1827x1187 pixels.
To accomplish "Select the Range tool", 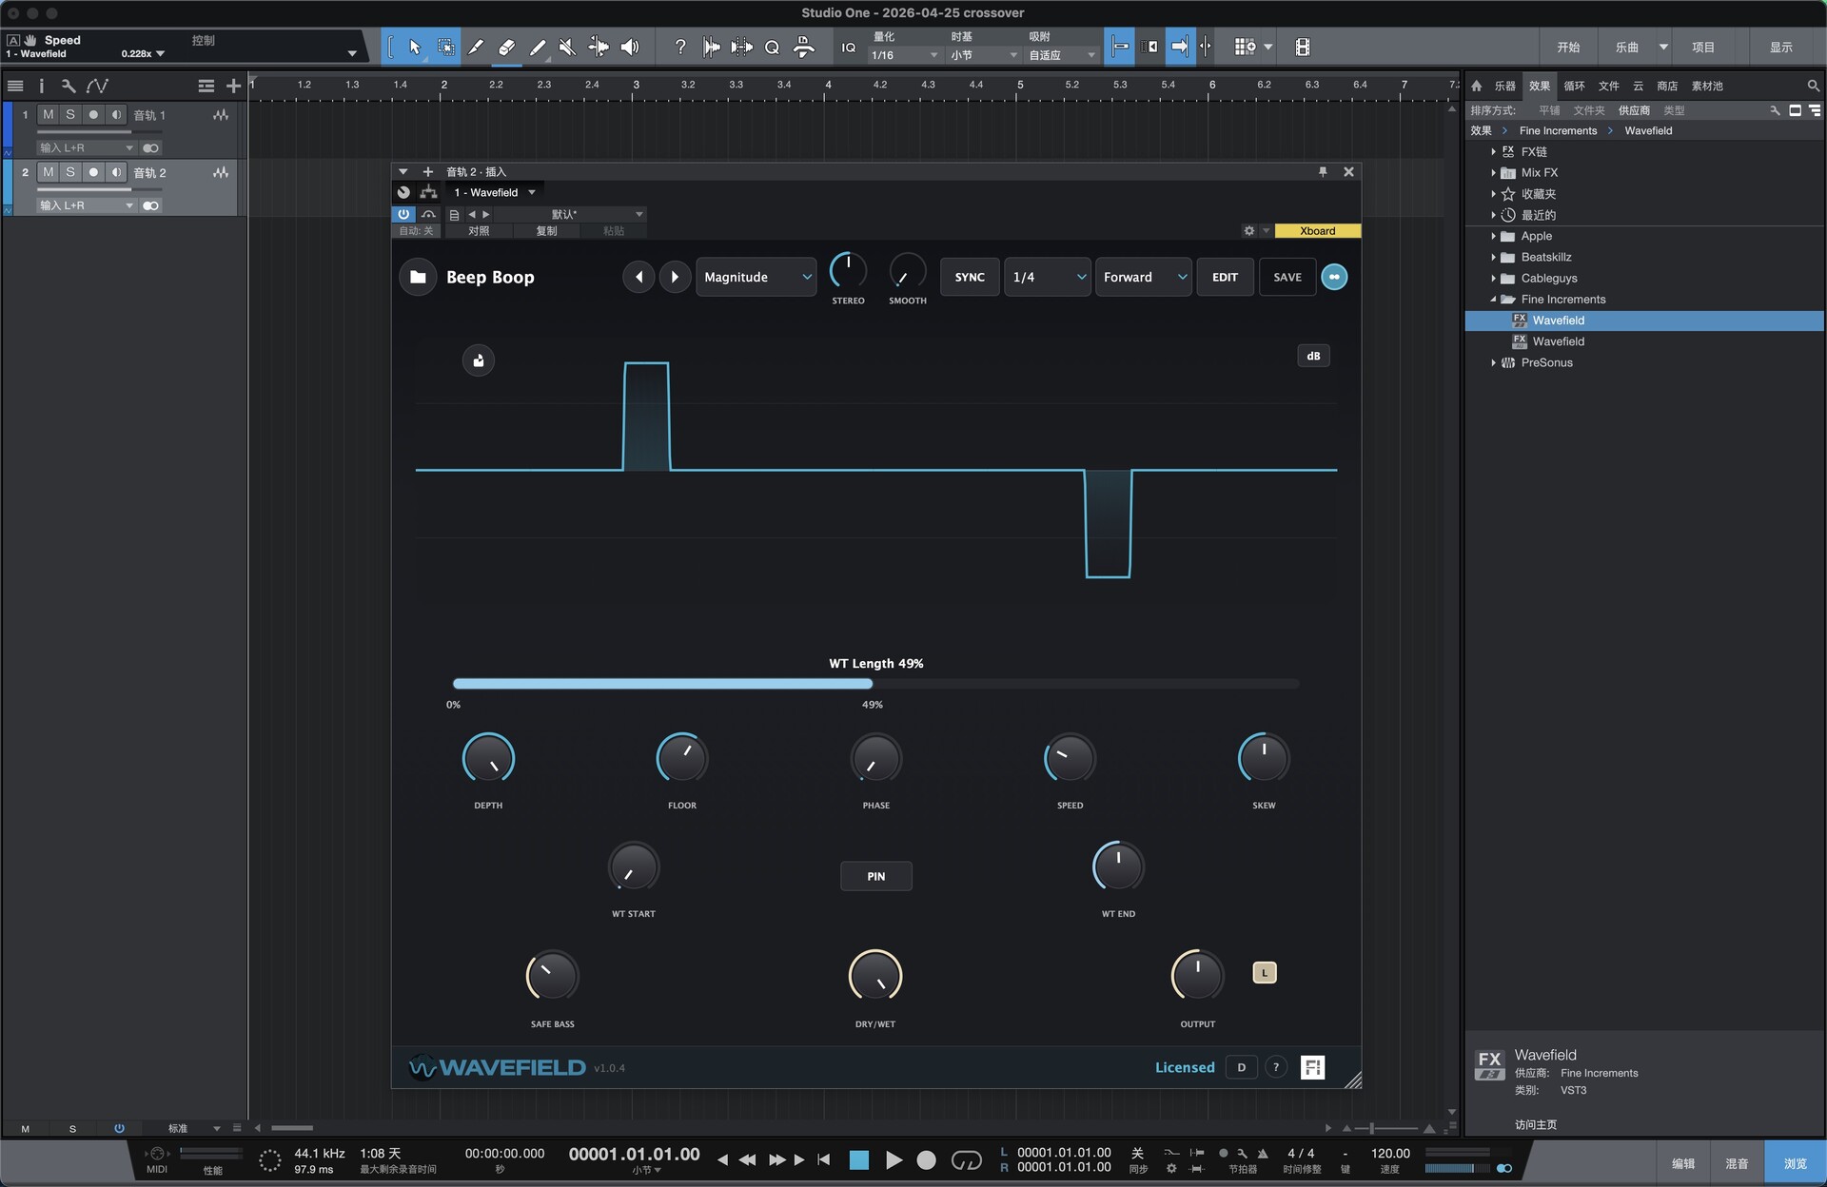I will click(x=445, y=47).
